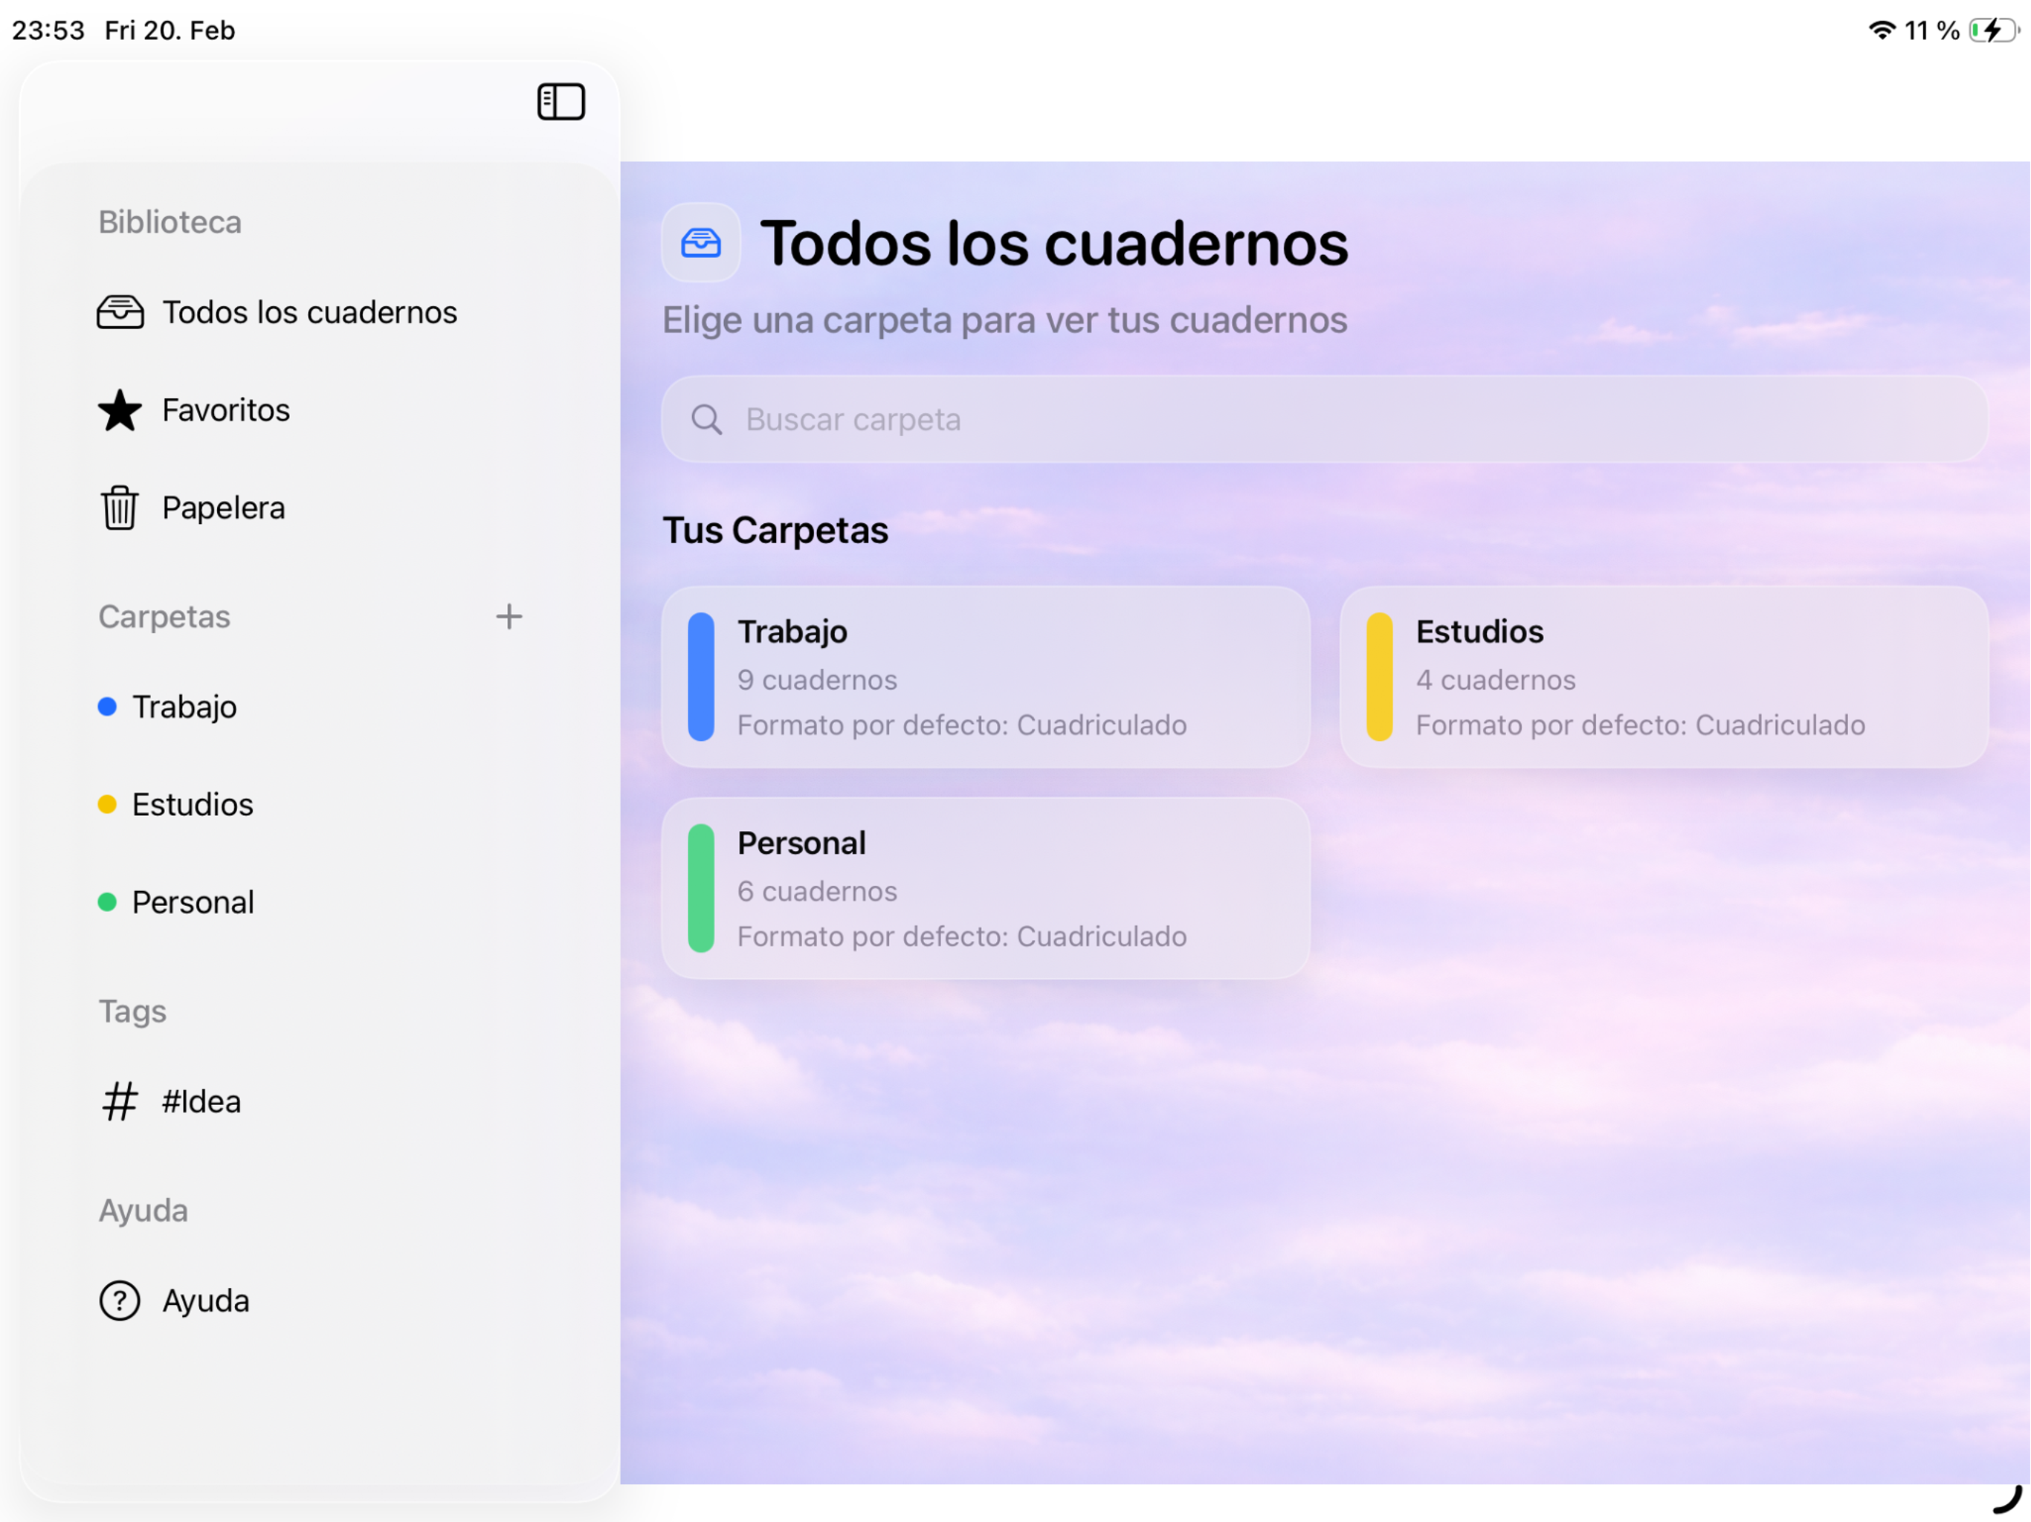Image resolution: width=2031 pixels, height=1522 pixels.
Task: Click the green dot beside Personal
Action: click(x=108, y=901)
